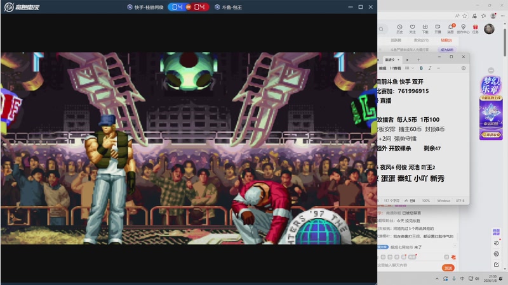Click the edit feedback sidebar icon
508x285 pixels.
[x=496, y=265]
